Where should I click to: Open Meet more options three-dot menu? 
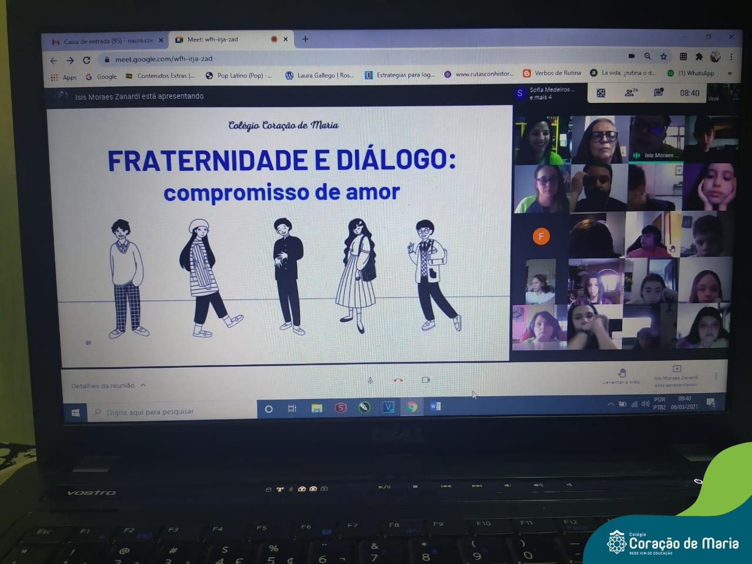click(716, 376)
